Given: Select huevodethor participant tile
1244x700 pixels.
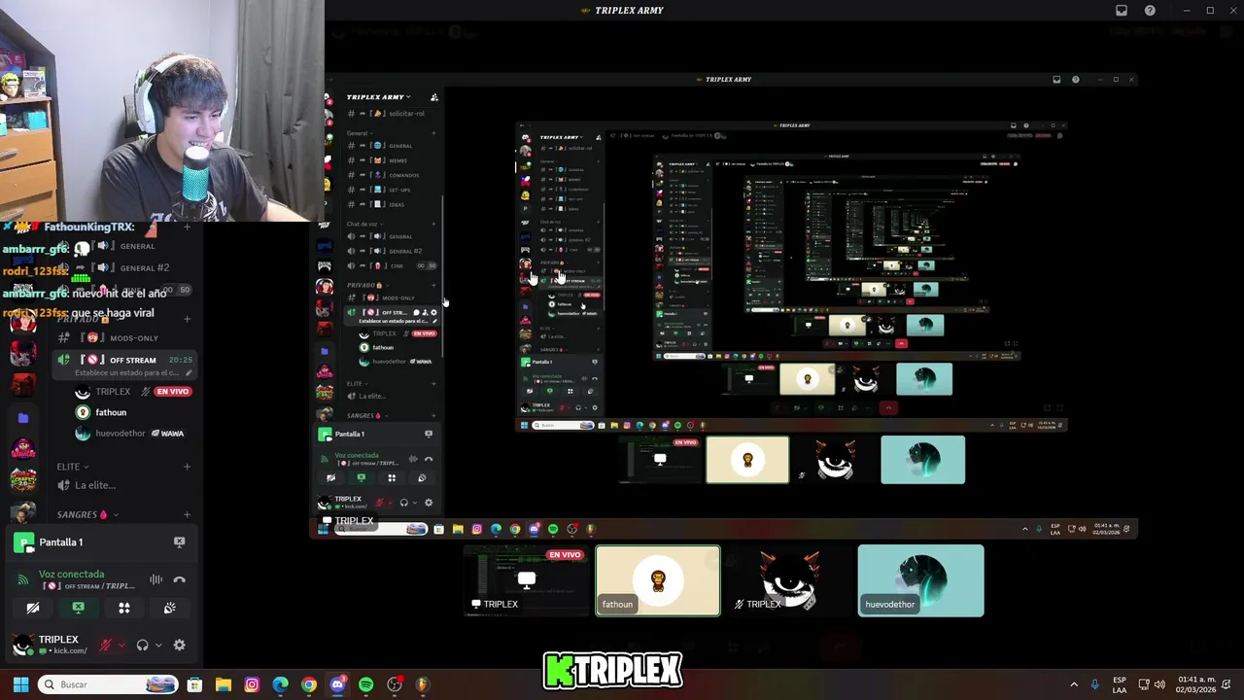Looking at the screenshot, I should [920, 580].
